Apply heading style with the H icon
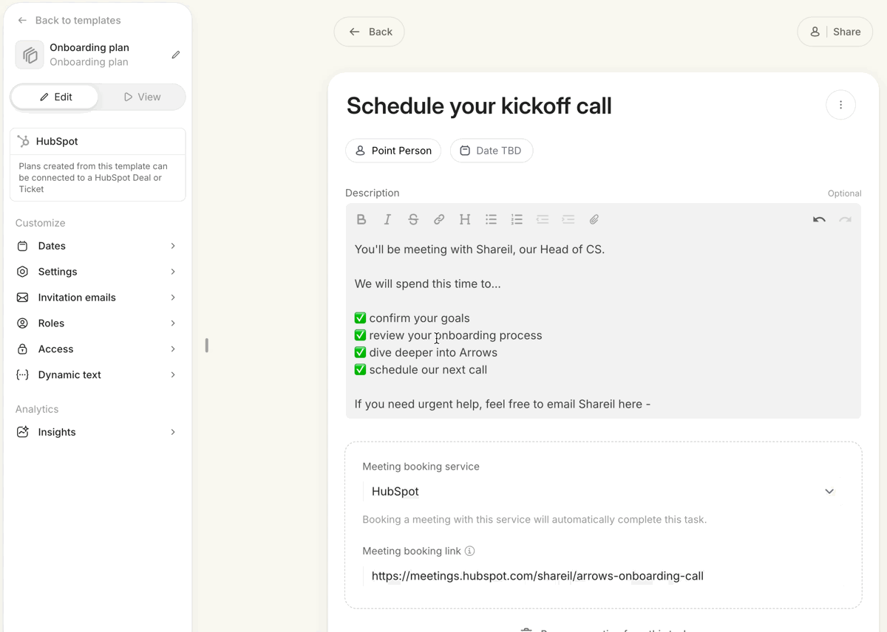 coord(465,219)
